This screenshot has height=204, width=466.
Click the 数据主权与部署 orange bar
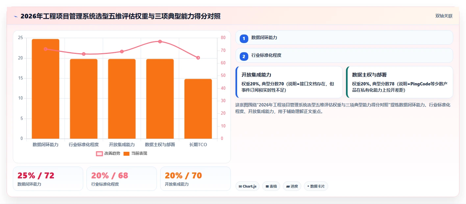coord(160,99)
